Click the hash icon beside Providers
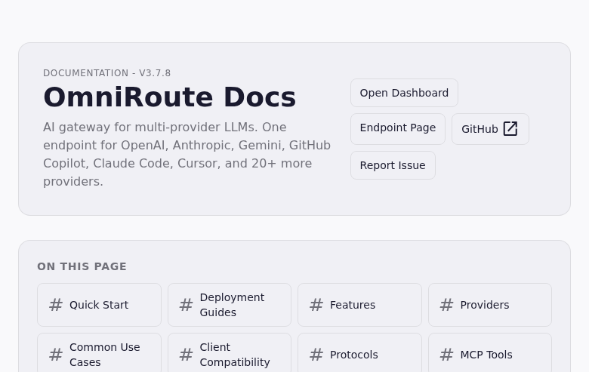The image size is (589, 372). (x=446, y=305)
